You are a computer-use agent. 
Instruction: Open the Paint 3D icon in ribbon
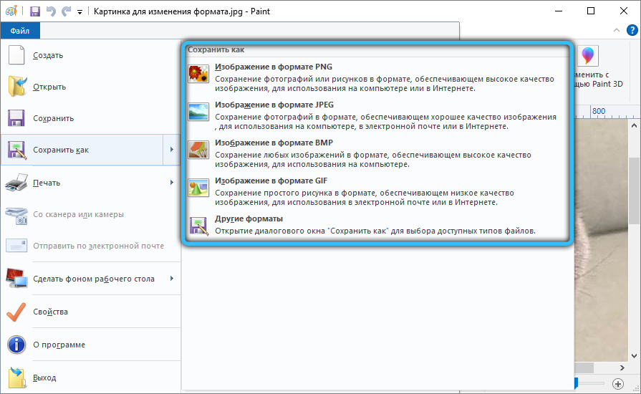(588, 57)
